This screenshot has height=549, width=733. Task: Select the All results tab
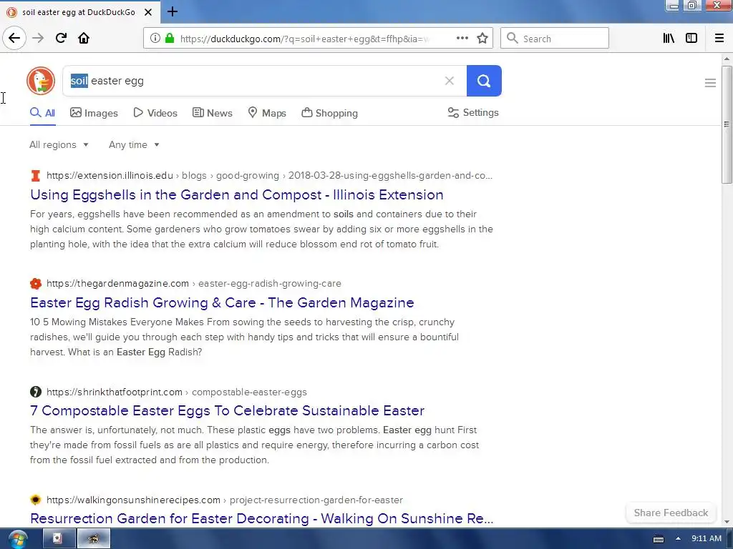point(42,113)
